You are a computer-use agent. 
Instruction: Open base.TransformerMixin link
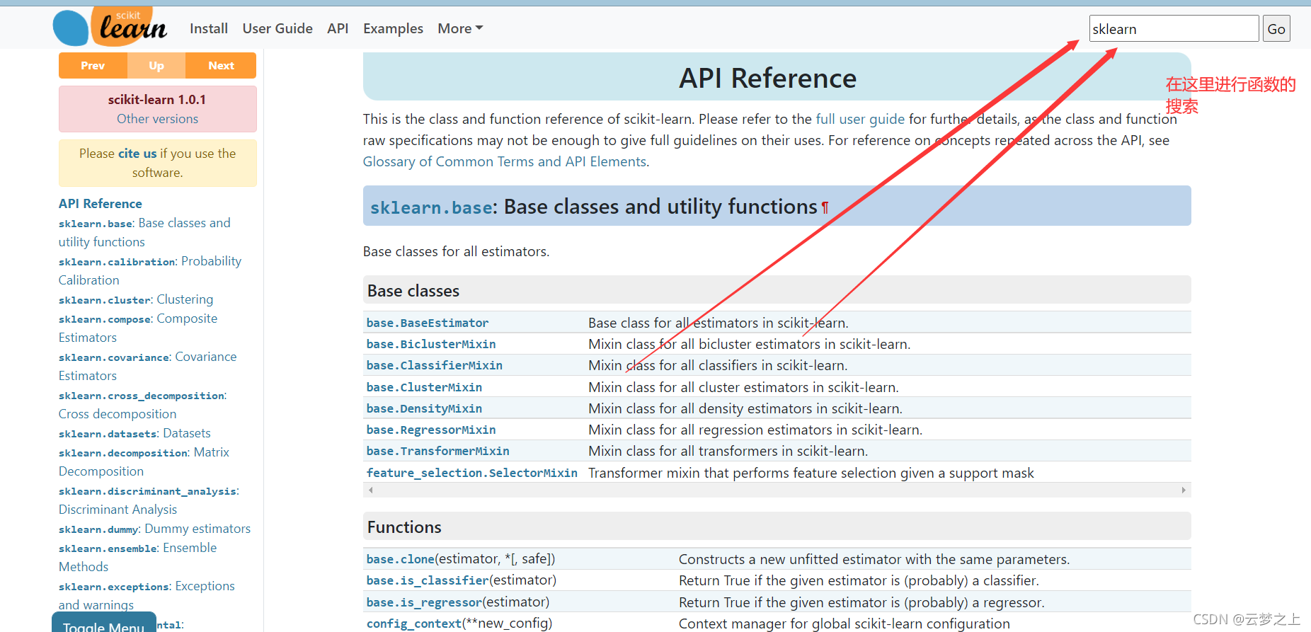tap(438, 451)
